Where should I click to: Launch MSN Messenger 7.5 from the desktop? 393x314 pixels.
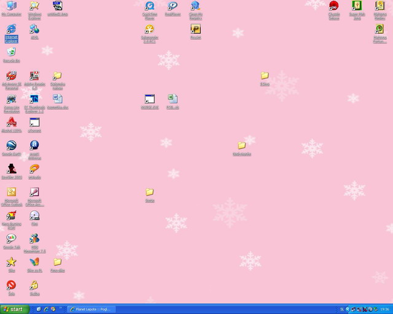point(34,239)
